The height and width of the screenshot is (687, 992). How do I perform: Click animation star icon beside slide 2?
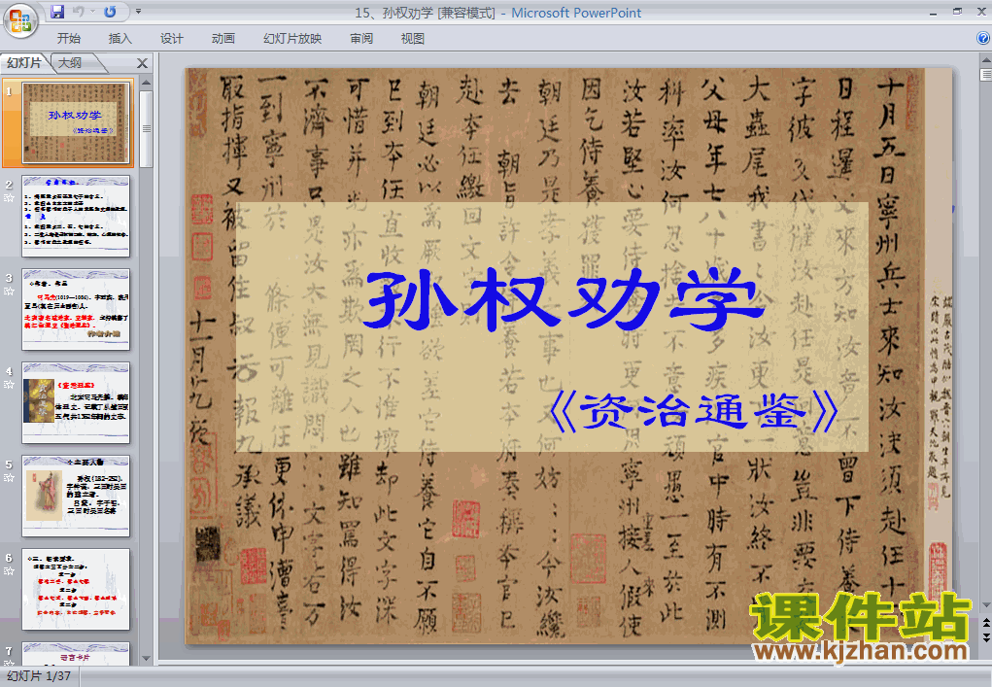9,198
